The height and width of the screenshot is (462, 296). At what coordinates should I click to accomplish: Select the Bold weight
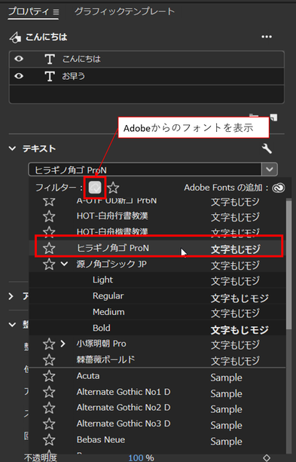(102, 328)
